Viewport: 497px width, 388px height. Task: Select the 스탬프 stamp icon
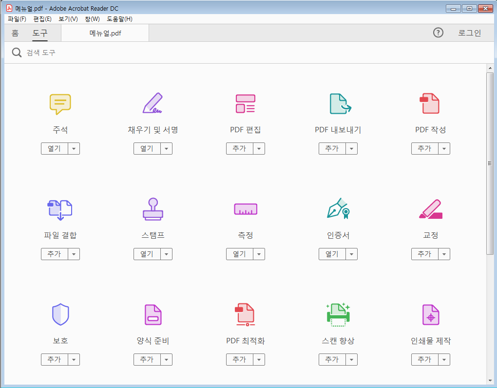coord(153,209)
